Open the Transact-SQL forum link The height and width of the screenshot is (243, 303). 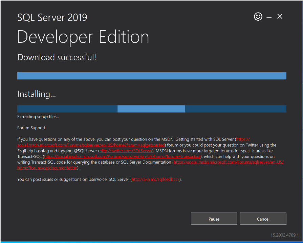click(x=122, y=156)
